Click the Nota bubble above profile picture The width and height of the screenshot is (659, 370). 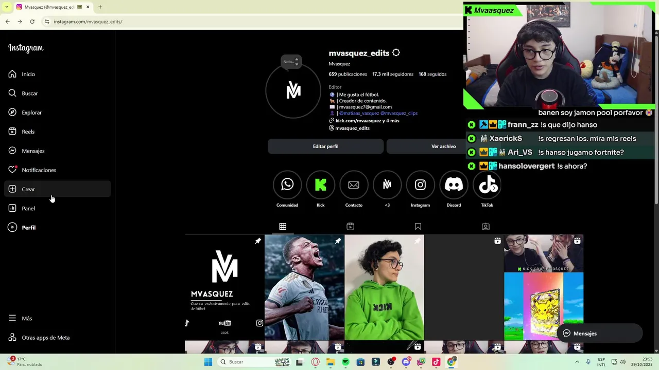point(291,62)
